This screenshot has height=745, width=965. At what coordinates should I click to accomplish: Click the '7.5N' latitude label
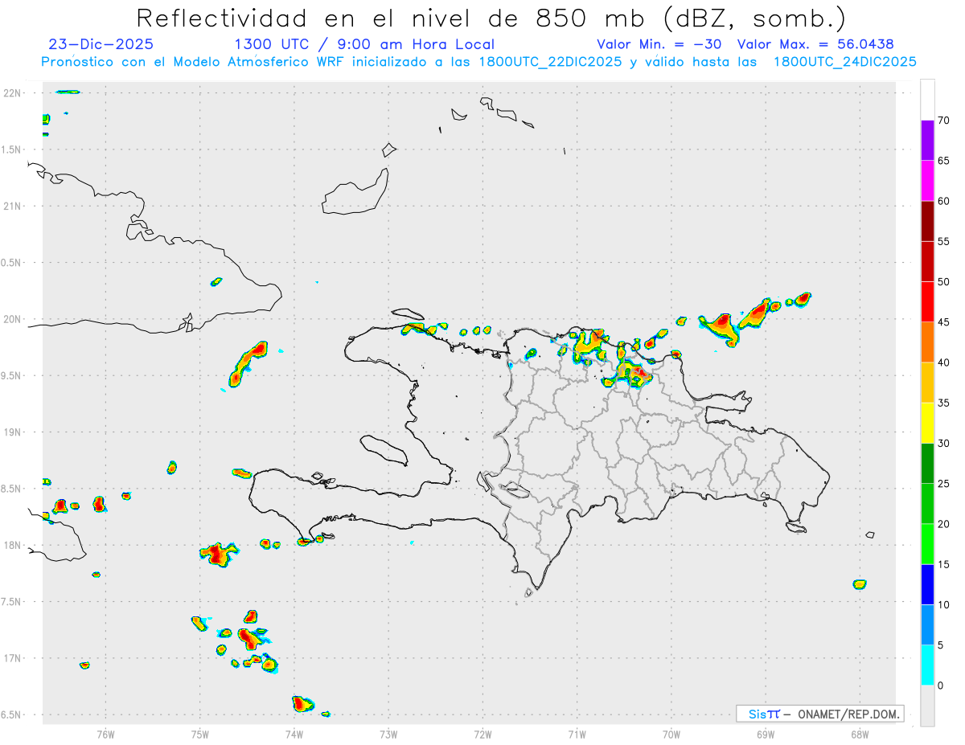11,602
